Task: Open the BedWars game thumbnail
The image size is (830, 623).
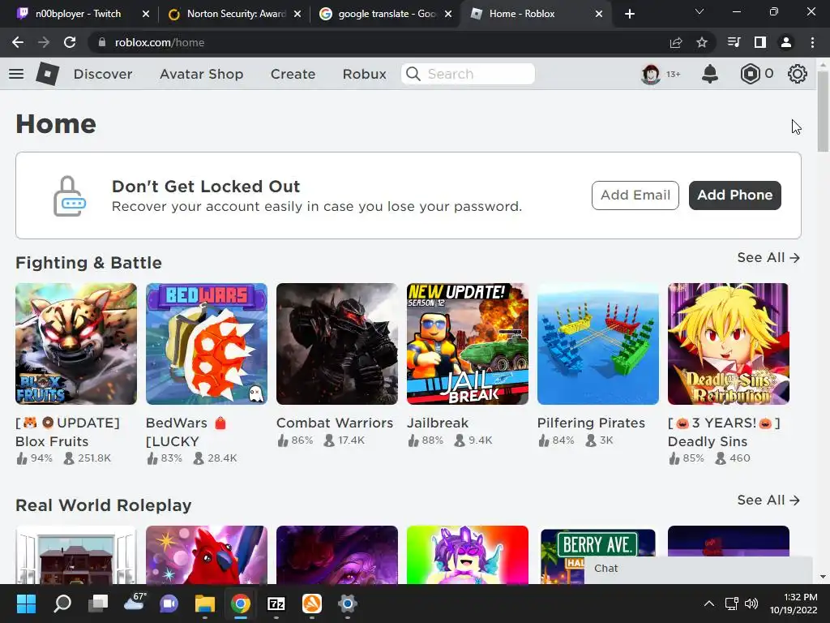Action: click(x=207, y=344)
